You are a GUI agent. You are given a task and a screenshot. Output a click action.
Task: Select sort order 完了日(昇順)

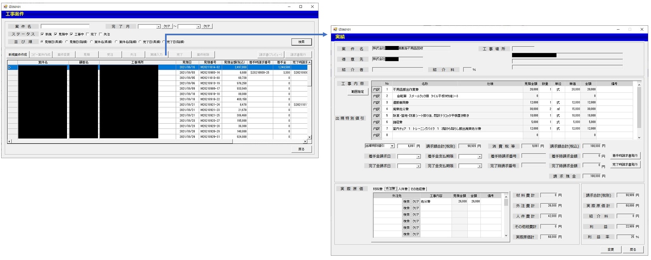(x=140, y=42)
